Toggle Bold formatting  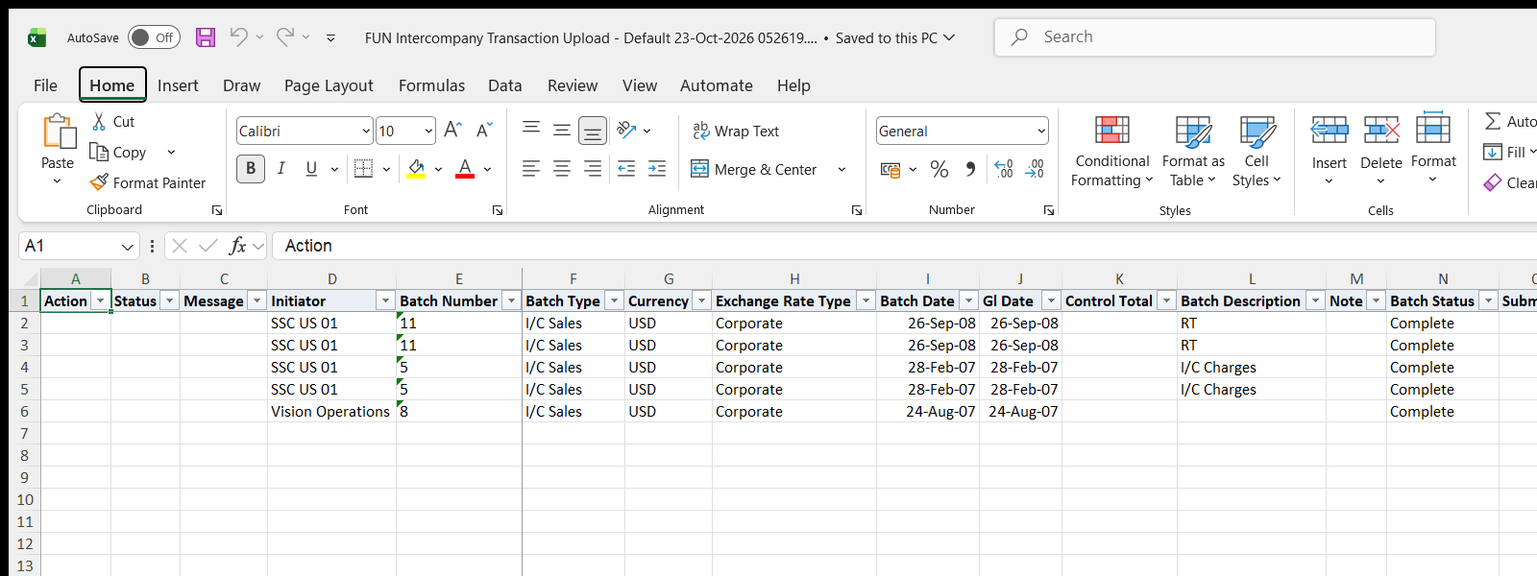click(251, 169)
